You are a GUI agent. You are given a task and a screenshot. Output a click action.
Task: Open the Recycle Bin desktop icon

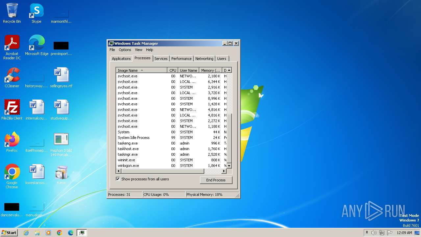[12, 13]
